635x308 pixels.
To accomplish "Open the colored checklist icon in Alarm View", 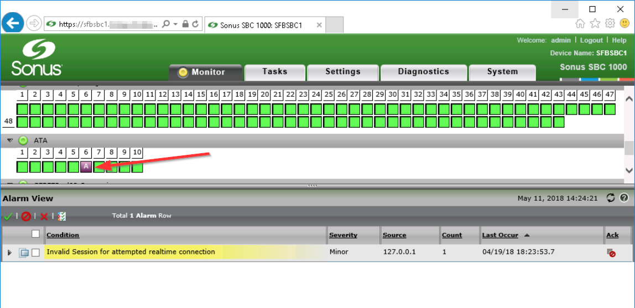I will pos(62,216).
